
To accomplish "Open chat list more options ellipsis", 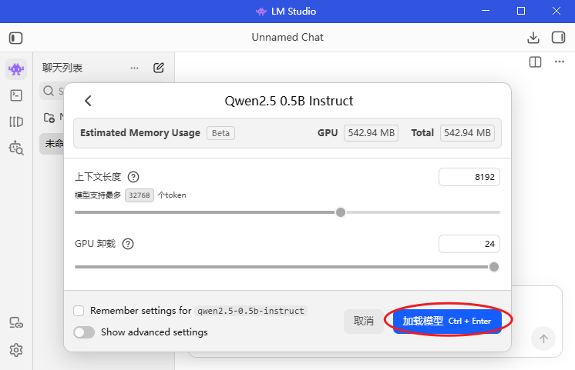I will click(x=135, y=68).
